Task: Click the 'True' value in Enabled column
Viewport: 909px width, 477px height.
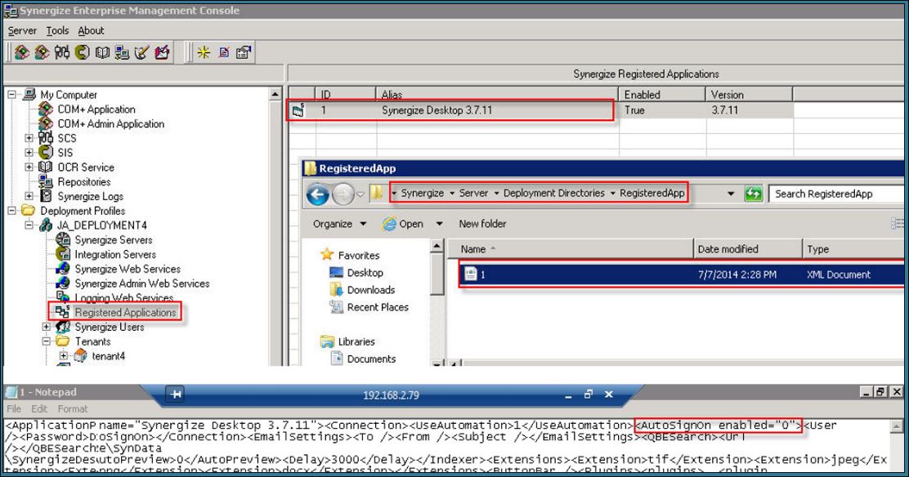Action: 634,110
